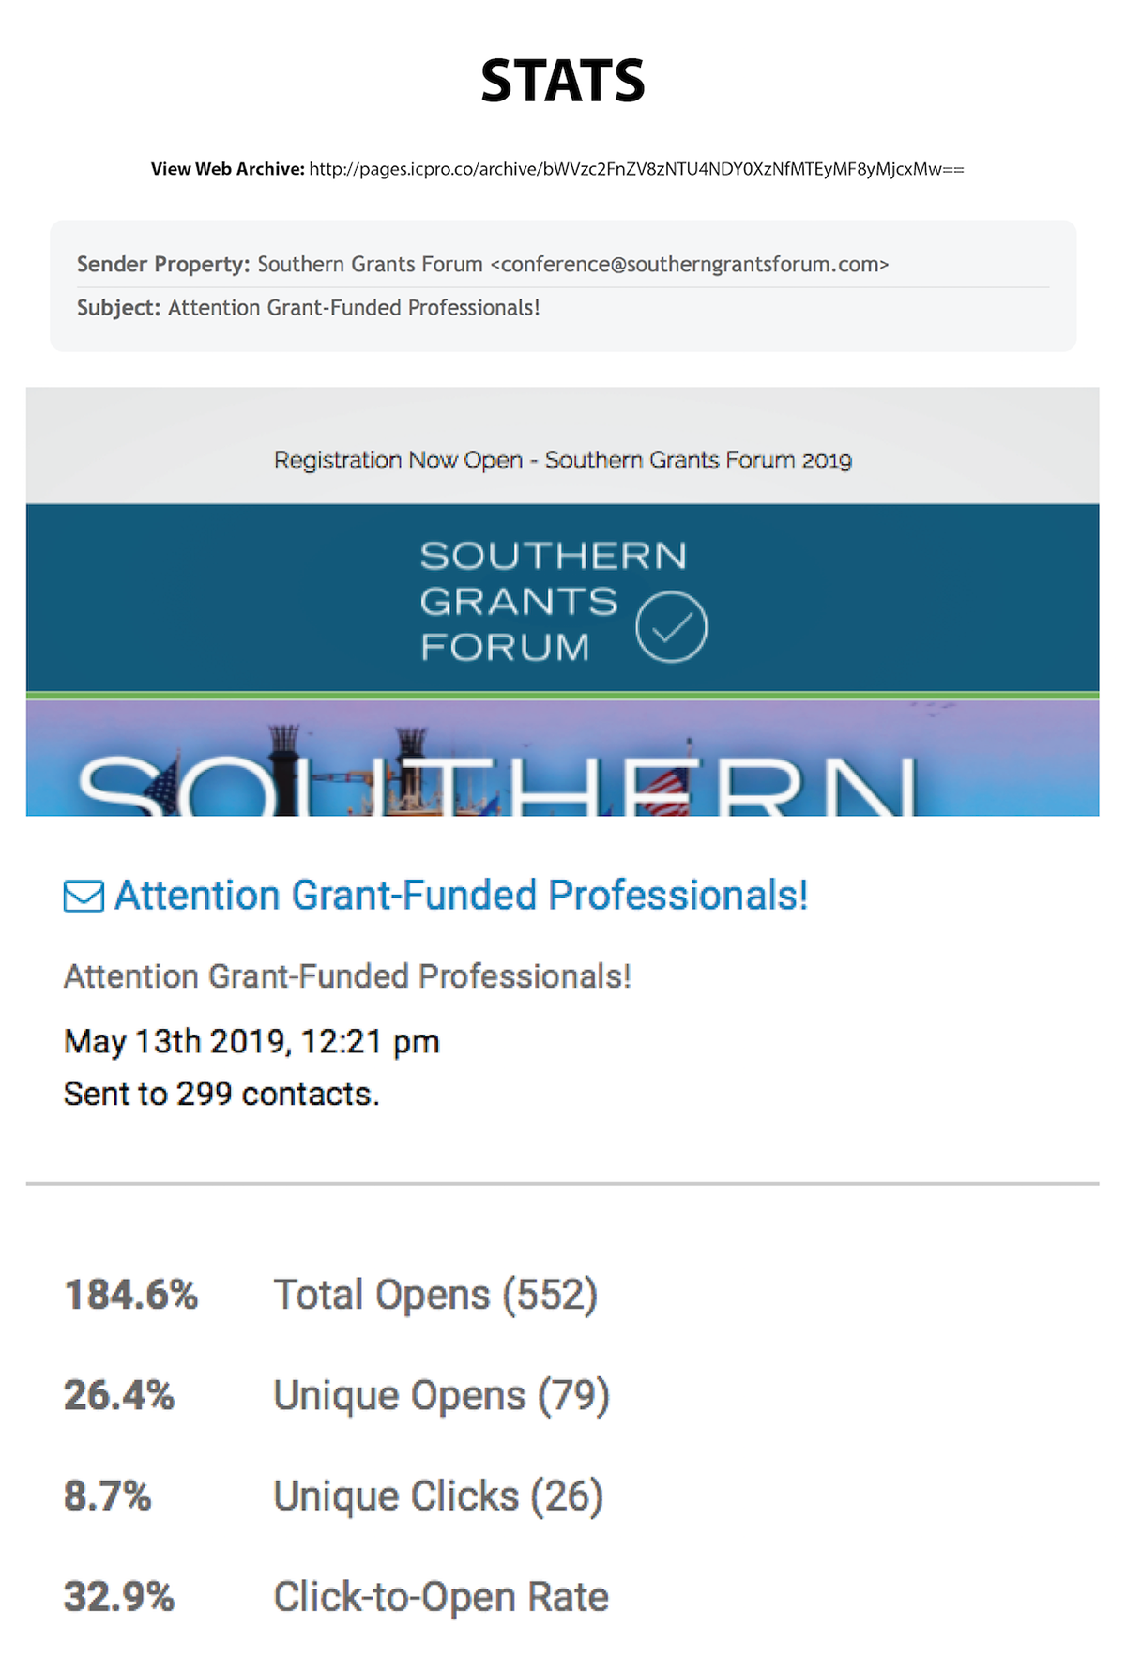Open the Total Opens (552) stat

coord(435,1295)
